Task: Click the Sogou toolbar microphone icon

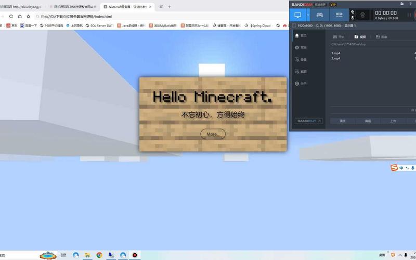Action: click(x=413, y=168)
